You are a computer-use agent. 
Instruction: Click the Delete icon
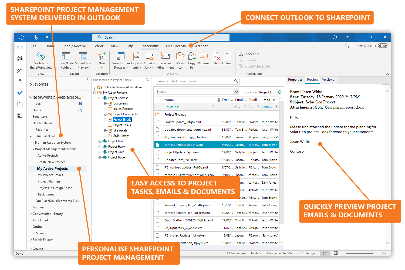click(216, 56)
